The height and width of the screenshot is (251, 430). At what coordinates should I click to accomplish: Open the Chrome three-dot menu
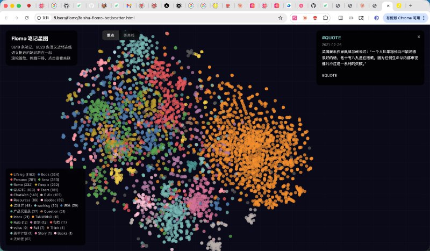(425, 18)
